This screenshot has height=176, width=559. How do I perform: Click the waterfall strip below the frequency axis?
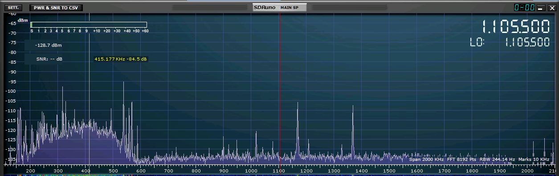[279, 175]
